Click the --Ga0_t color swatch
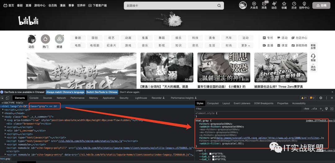The width and height of the screenshot is (335, 163). tap(213, 159)
